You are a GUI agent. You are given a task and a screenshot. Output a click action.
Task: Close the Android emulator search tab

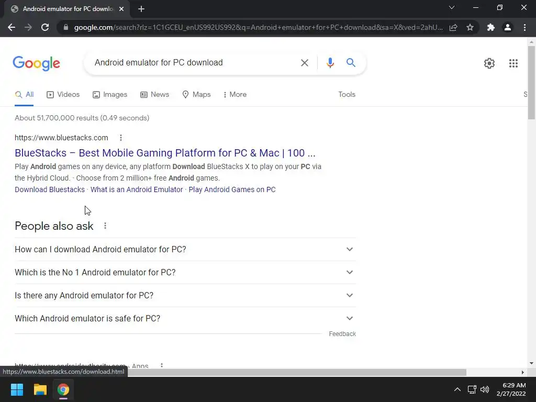pyautogui.click(x=121, y=9)
